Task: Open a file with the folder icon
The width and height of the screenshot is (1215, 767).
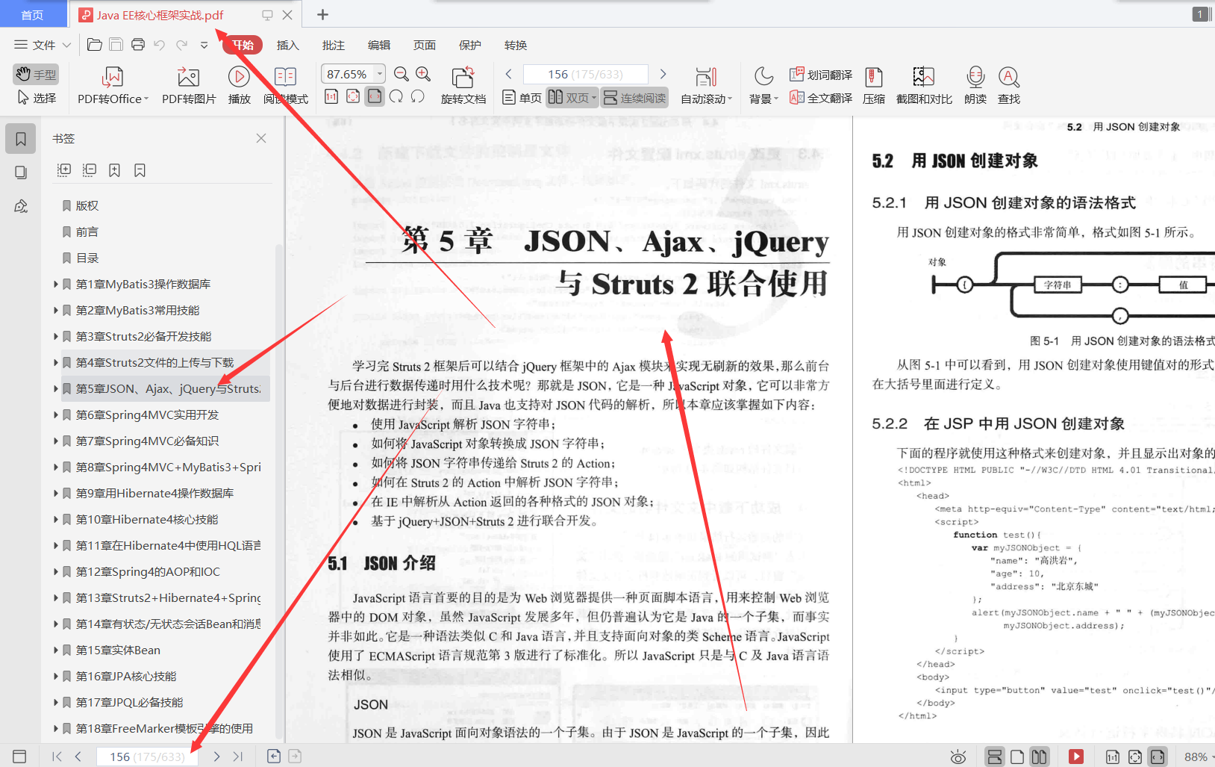Action: [x=94, y=45]
